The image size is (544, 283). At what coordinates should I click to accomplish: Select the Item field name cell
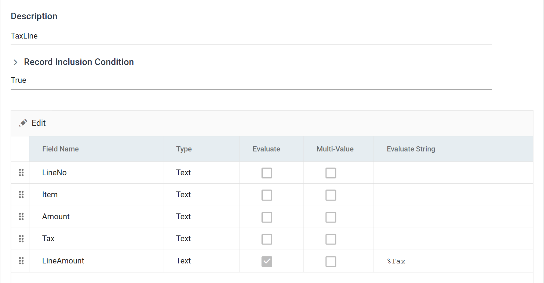click(96, 194)
